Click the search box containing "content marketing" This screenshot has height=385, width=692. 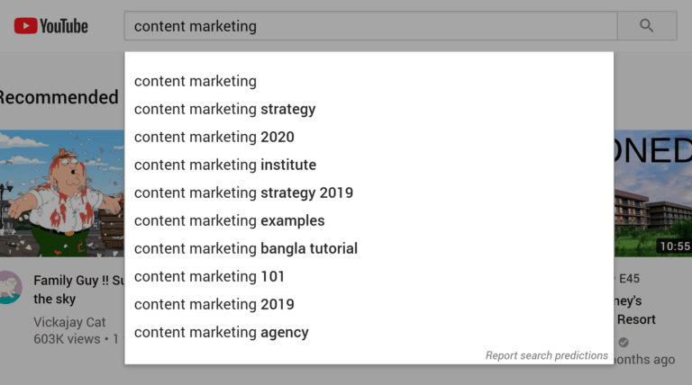pyautogui.click(x=369, y=26)
